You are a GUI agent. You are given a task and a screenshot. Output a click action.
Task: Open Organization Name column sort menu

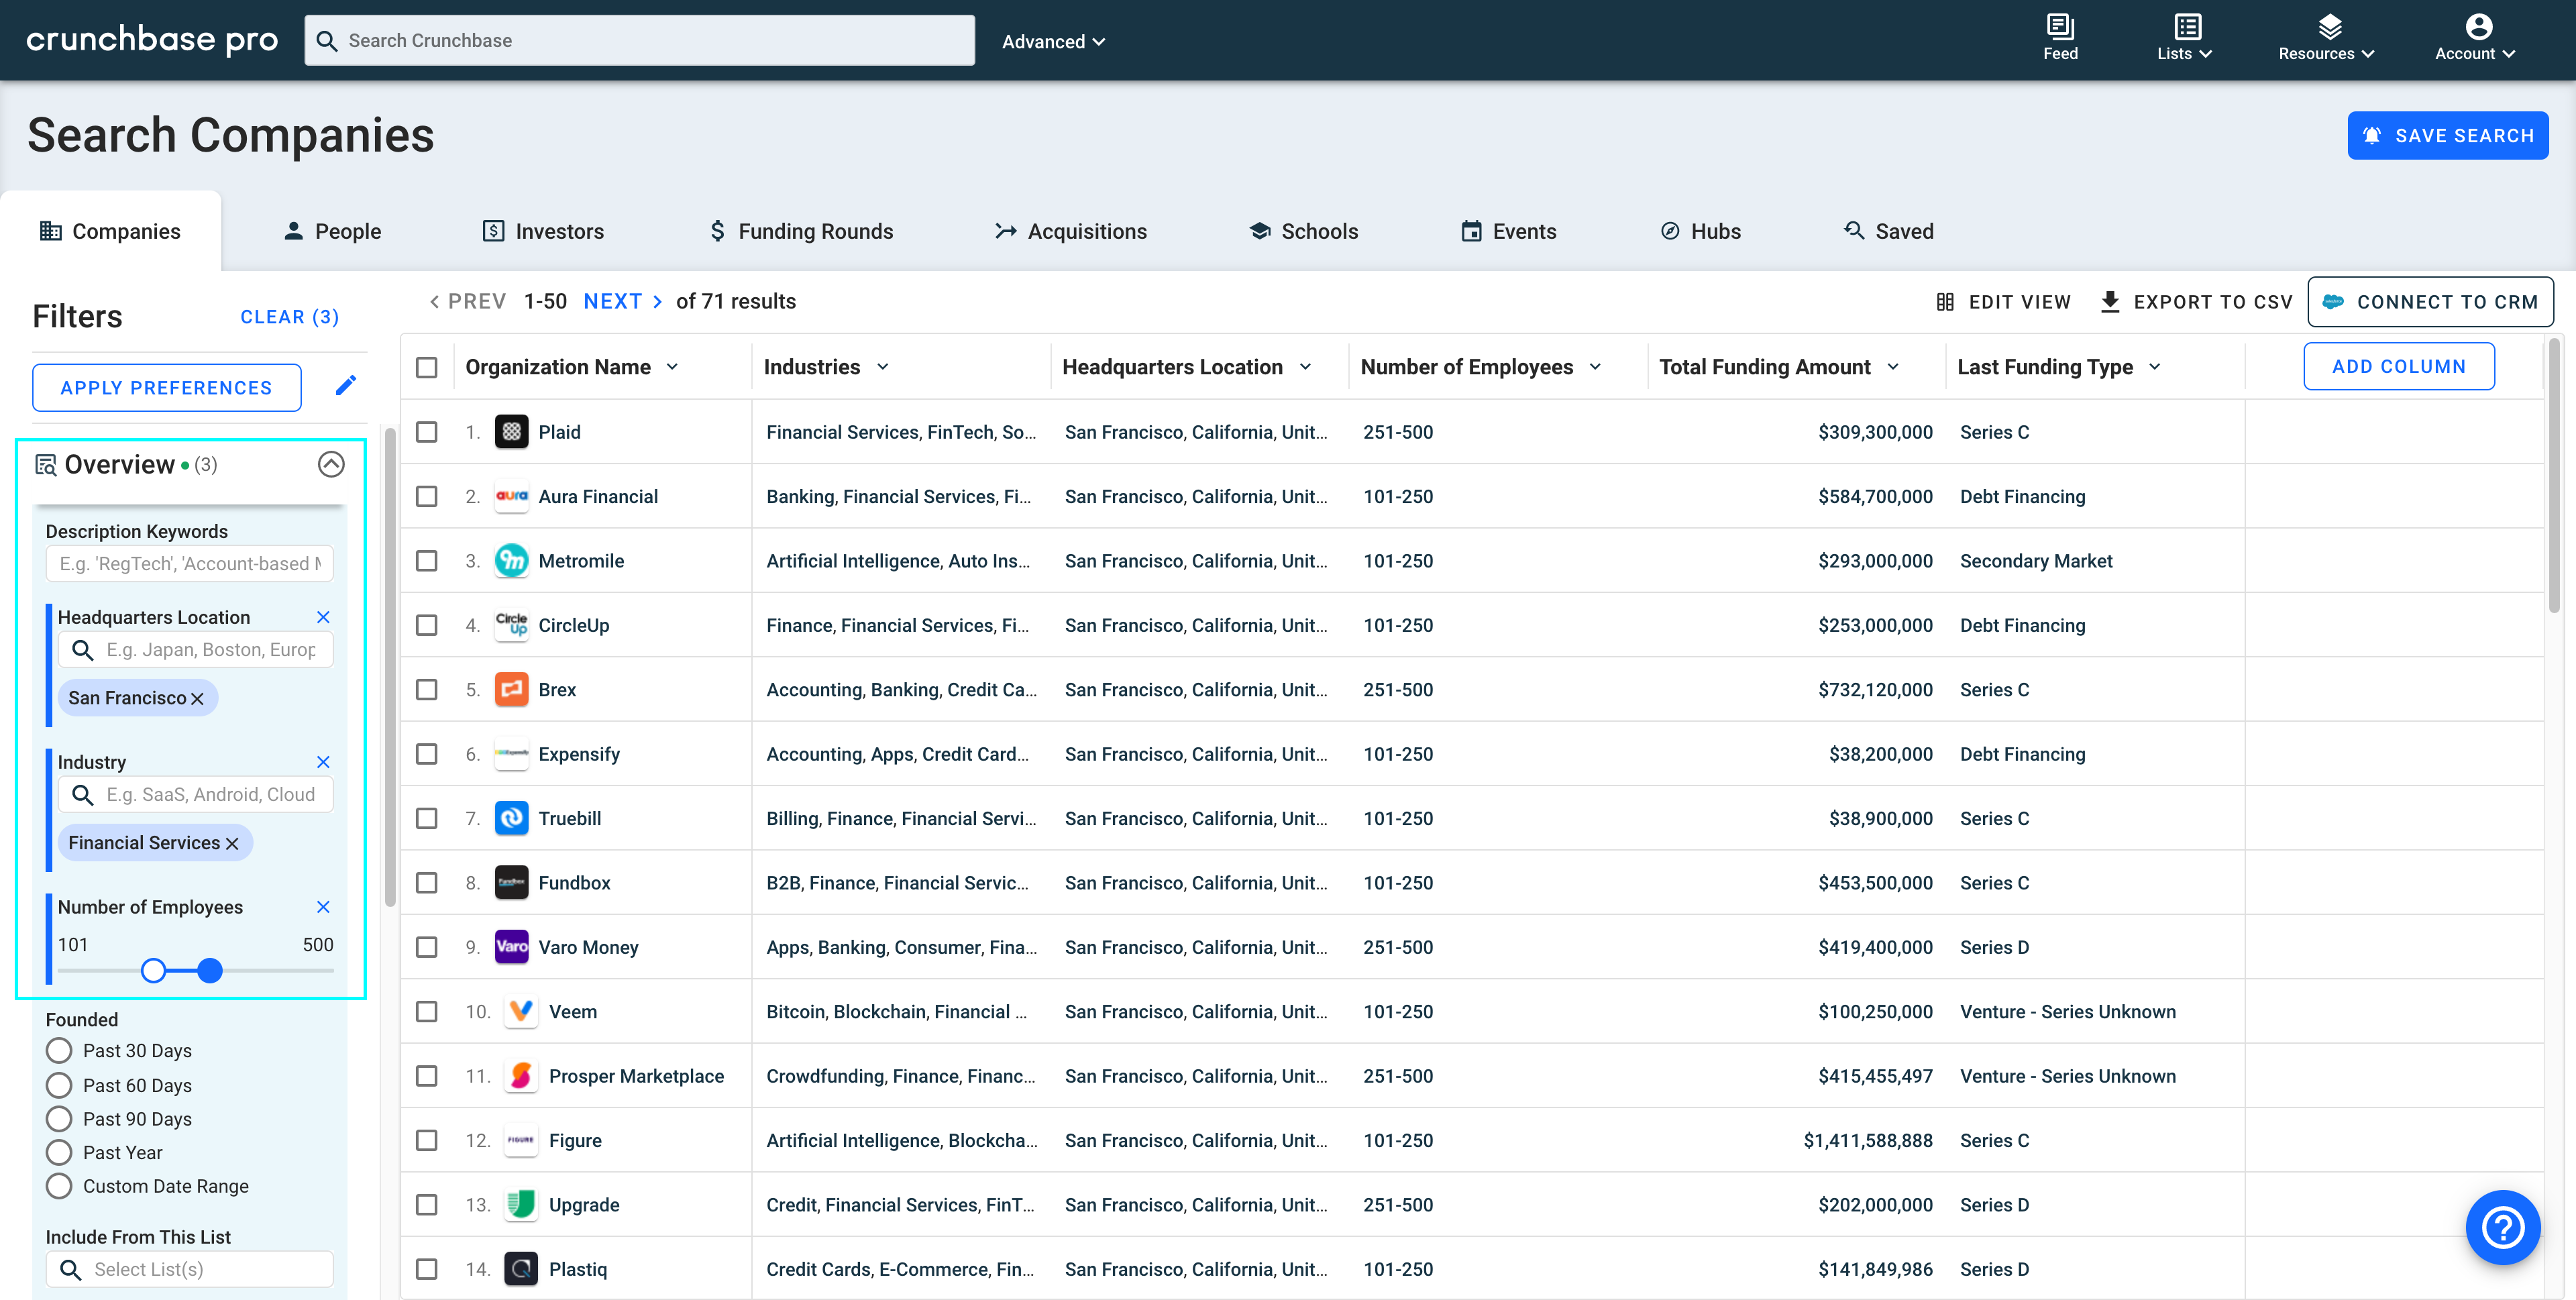[x=672, y=367]
